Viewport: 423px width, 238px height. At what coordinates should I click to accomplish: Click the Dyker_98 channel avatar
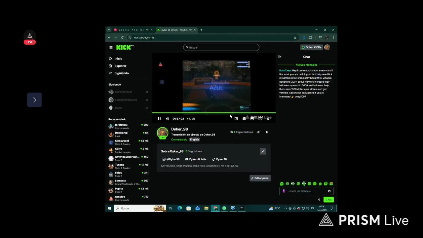pos(162,133)
